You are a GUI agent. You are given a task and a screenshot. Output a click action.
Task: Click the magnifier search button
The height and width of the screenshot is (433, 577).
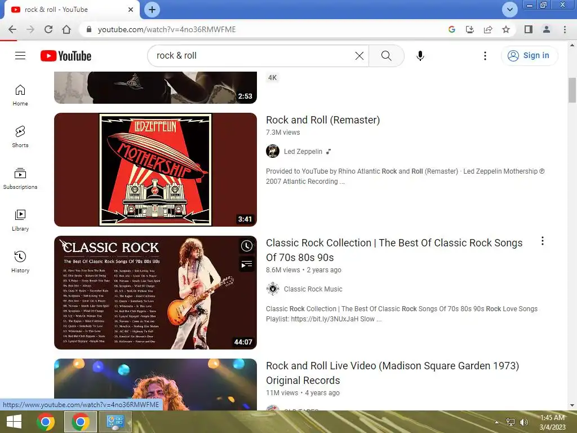(x=386, y=56)
